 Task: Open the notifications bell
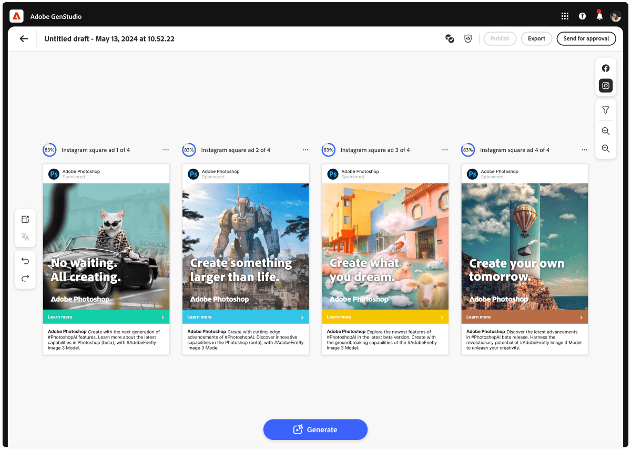[x=599, y=16]
